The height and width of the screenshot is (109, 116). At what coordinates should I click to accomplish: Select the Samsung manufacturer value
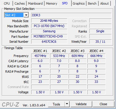pos(49,31)
